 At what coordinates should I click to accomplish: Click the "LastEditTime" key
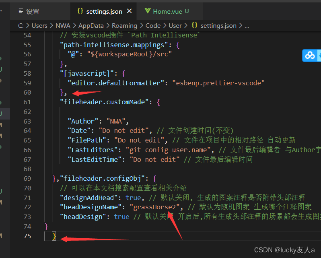(95, 159)
